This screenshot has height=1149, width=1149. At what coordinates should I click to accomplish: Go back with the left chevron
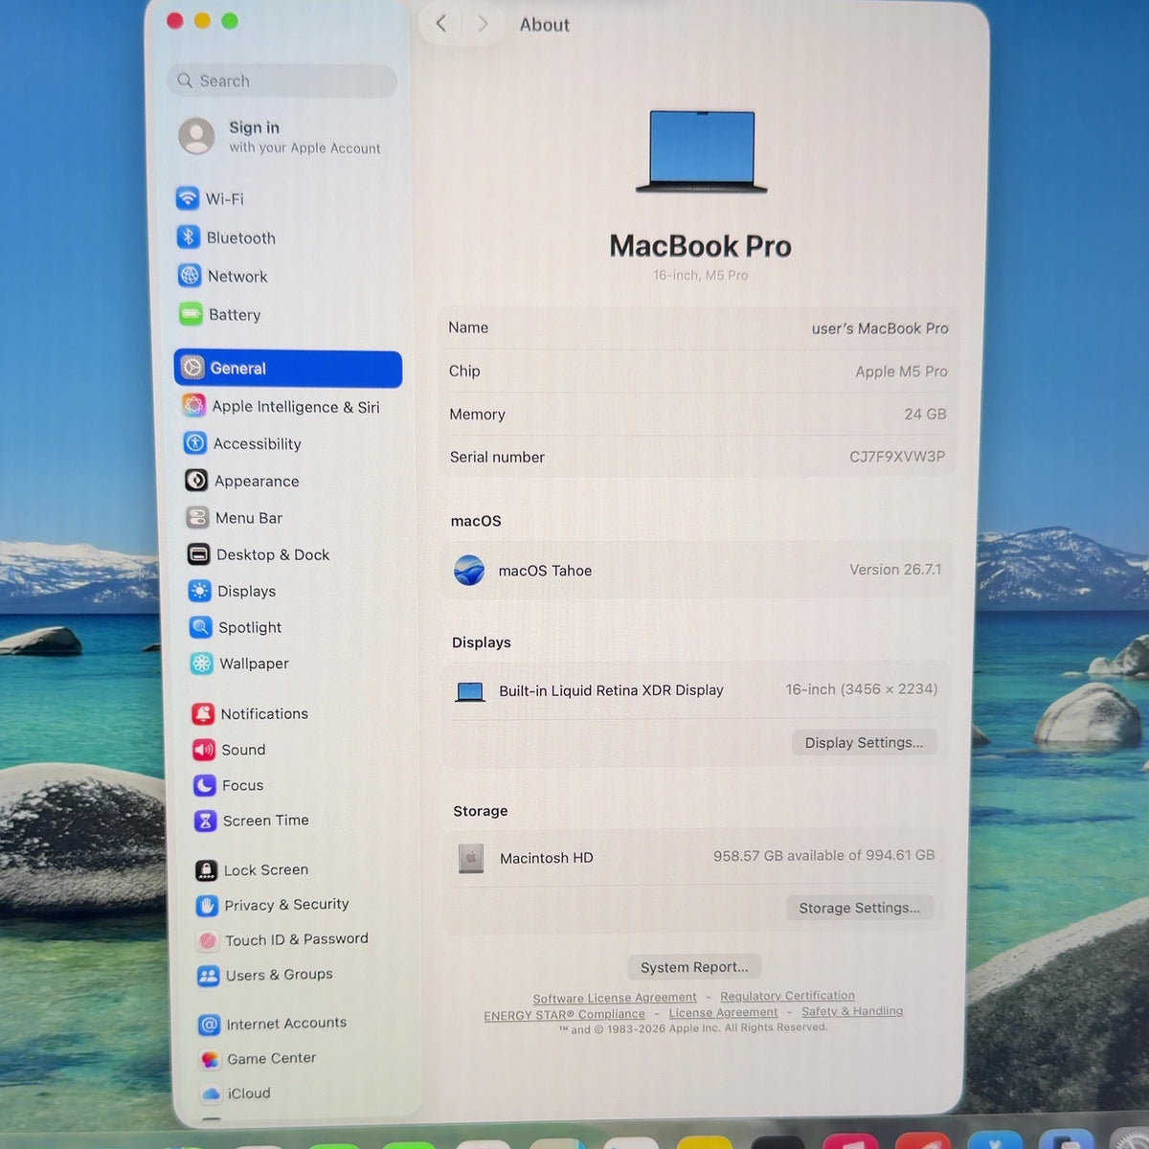click(440, 24)
